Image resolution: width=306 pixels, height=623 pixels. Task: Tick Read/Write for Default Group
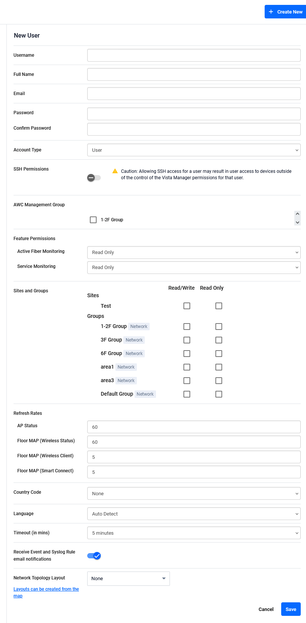[x=187, y=394]
